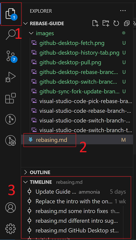Collapse the TIMELINE section

coord(26,182)
